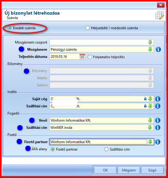Click info icon beside WinNER iroda field

coord(158,128)
